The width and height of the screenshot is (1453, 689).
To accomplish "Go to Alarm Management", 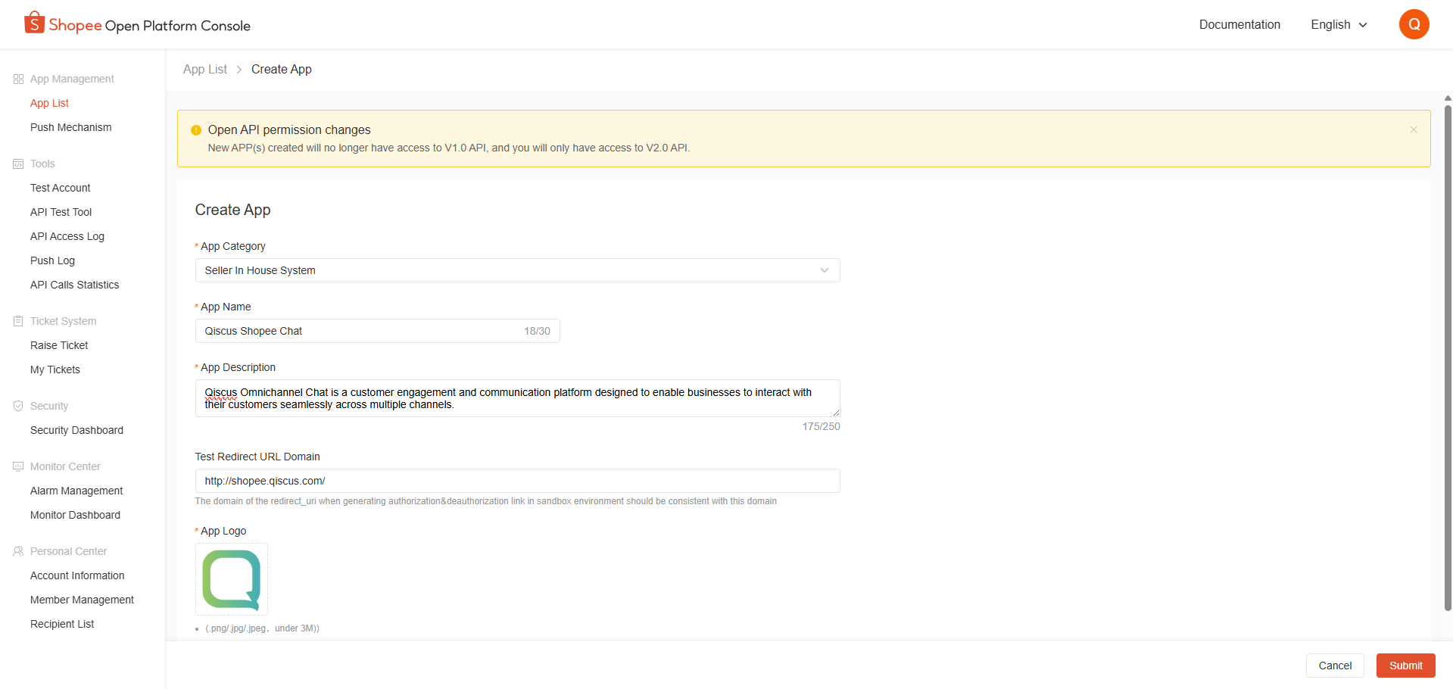I will point(76,491).
